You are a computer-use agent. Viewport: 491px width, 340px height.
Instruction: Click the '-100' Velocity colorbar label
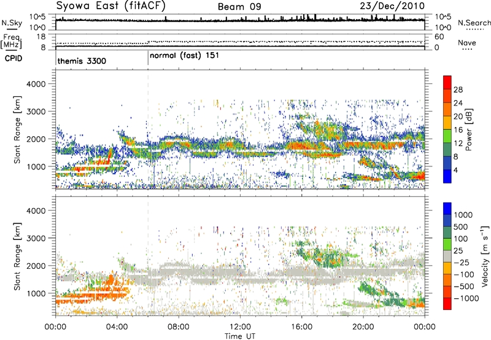464,274
